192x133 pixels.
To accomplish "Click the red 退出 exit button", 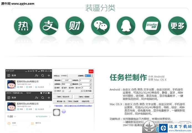I will 91,71.
